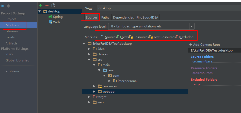This screenshot has height=113, width=241.
Task: Click the src folder icon
Action: (x=95, y=60)
